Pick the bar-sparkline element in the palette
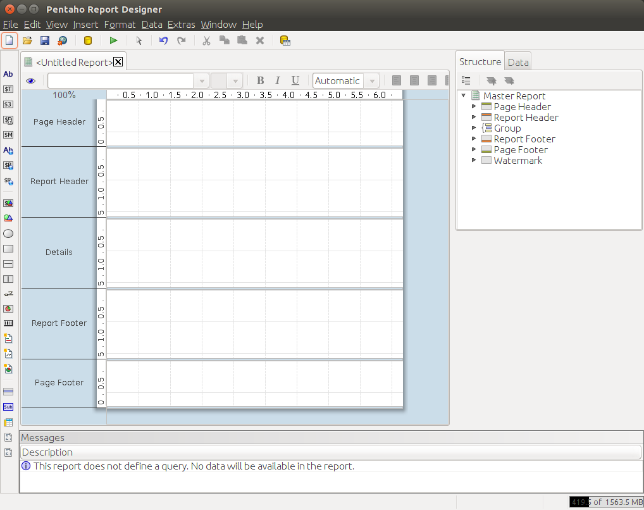This screenshot has height=510, width=644. coord(8,339)
